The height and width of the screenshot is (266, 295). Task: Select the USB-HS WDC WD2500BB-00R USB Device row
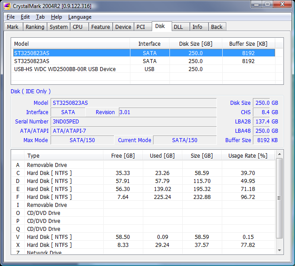pos(144,69)
